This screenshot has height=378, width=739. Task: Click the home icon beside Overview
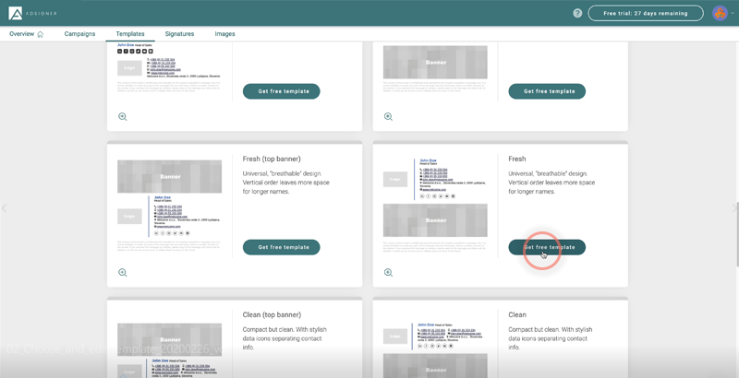pyautogui.click(x=41, y=34)
